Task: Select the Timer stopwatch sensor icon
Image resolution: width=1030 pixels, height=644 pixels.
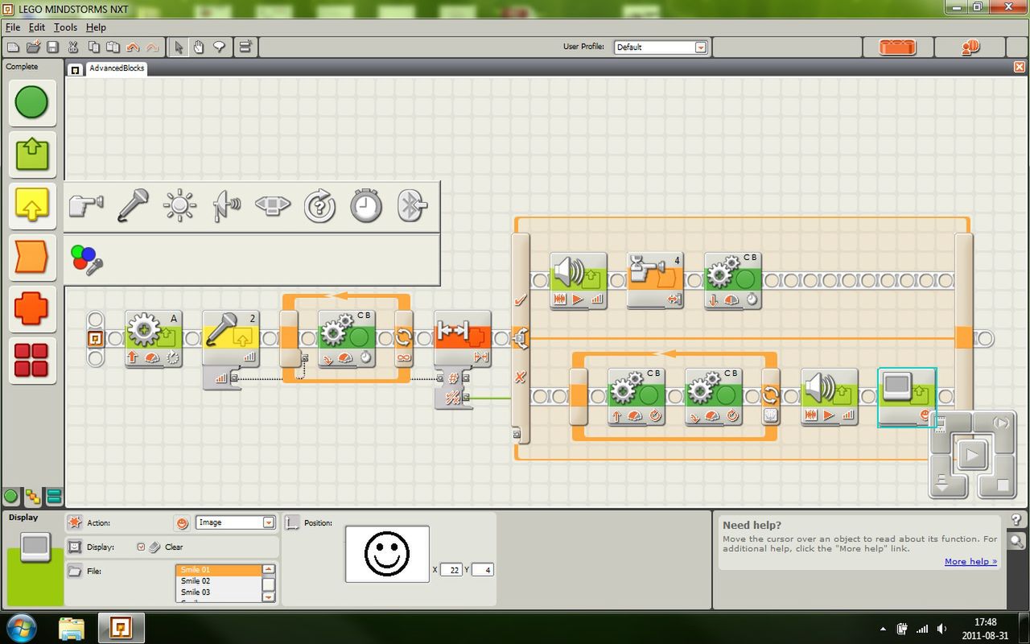Action: [x=365, y=206]
